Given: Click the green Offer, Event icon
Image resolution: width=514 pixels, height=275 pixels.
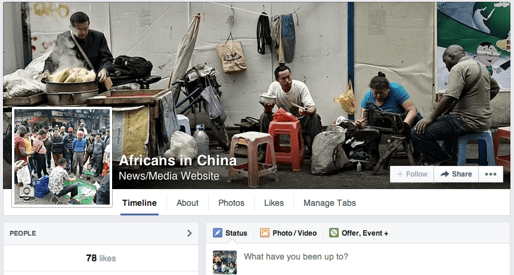Looking at the screenshot, I should [x=334, y=233].
